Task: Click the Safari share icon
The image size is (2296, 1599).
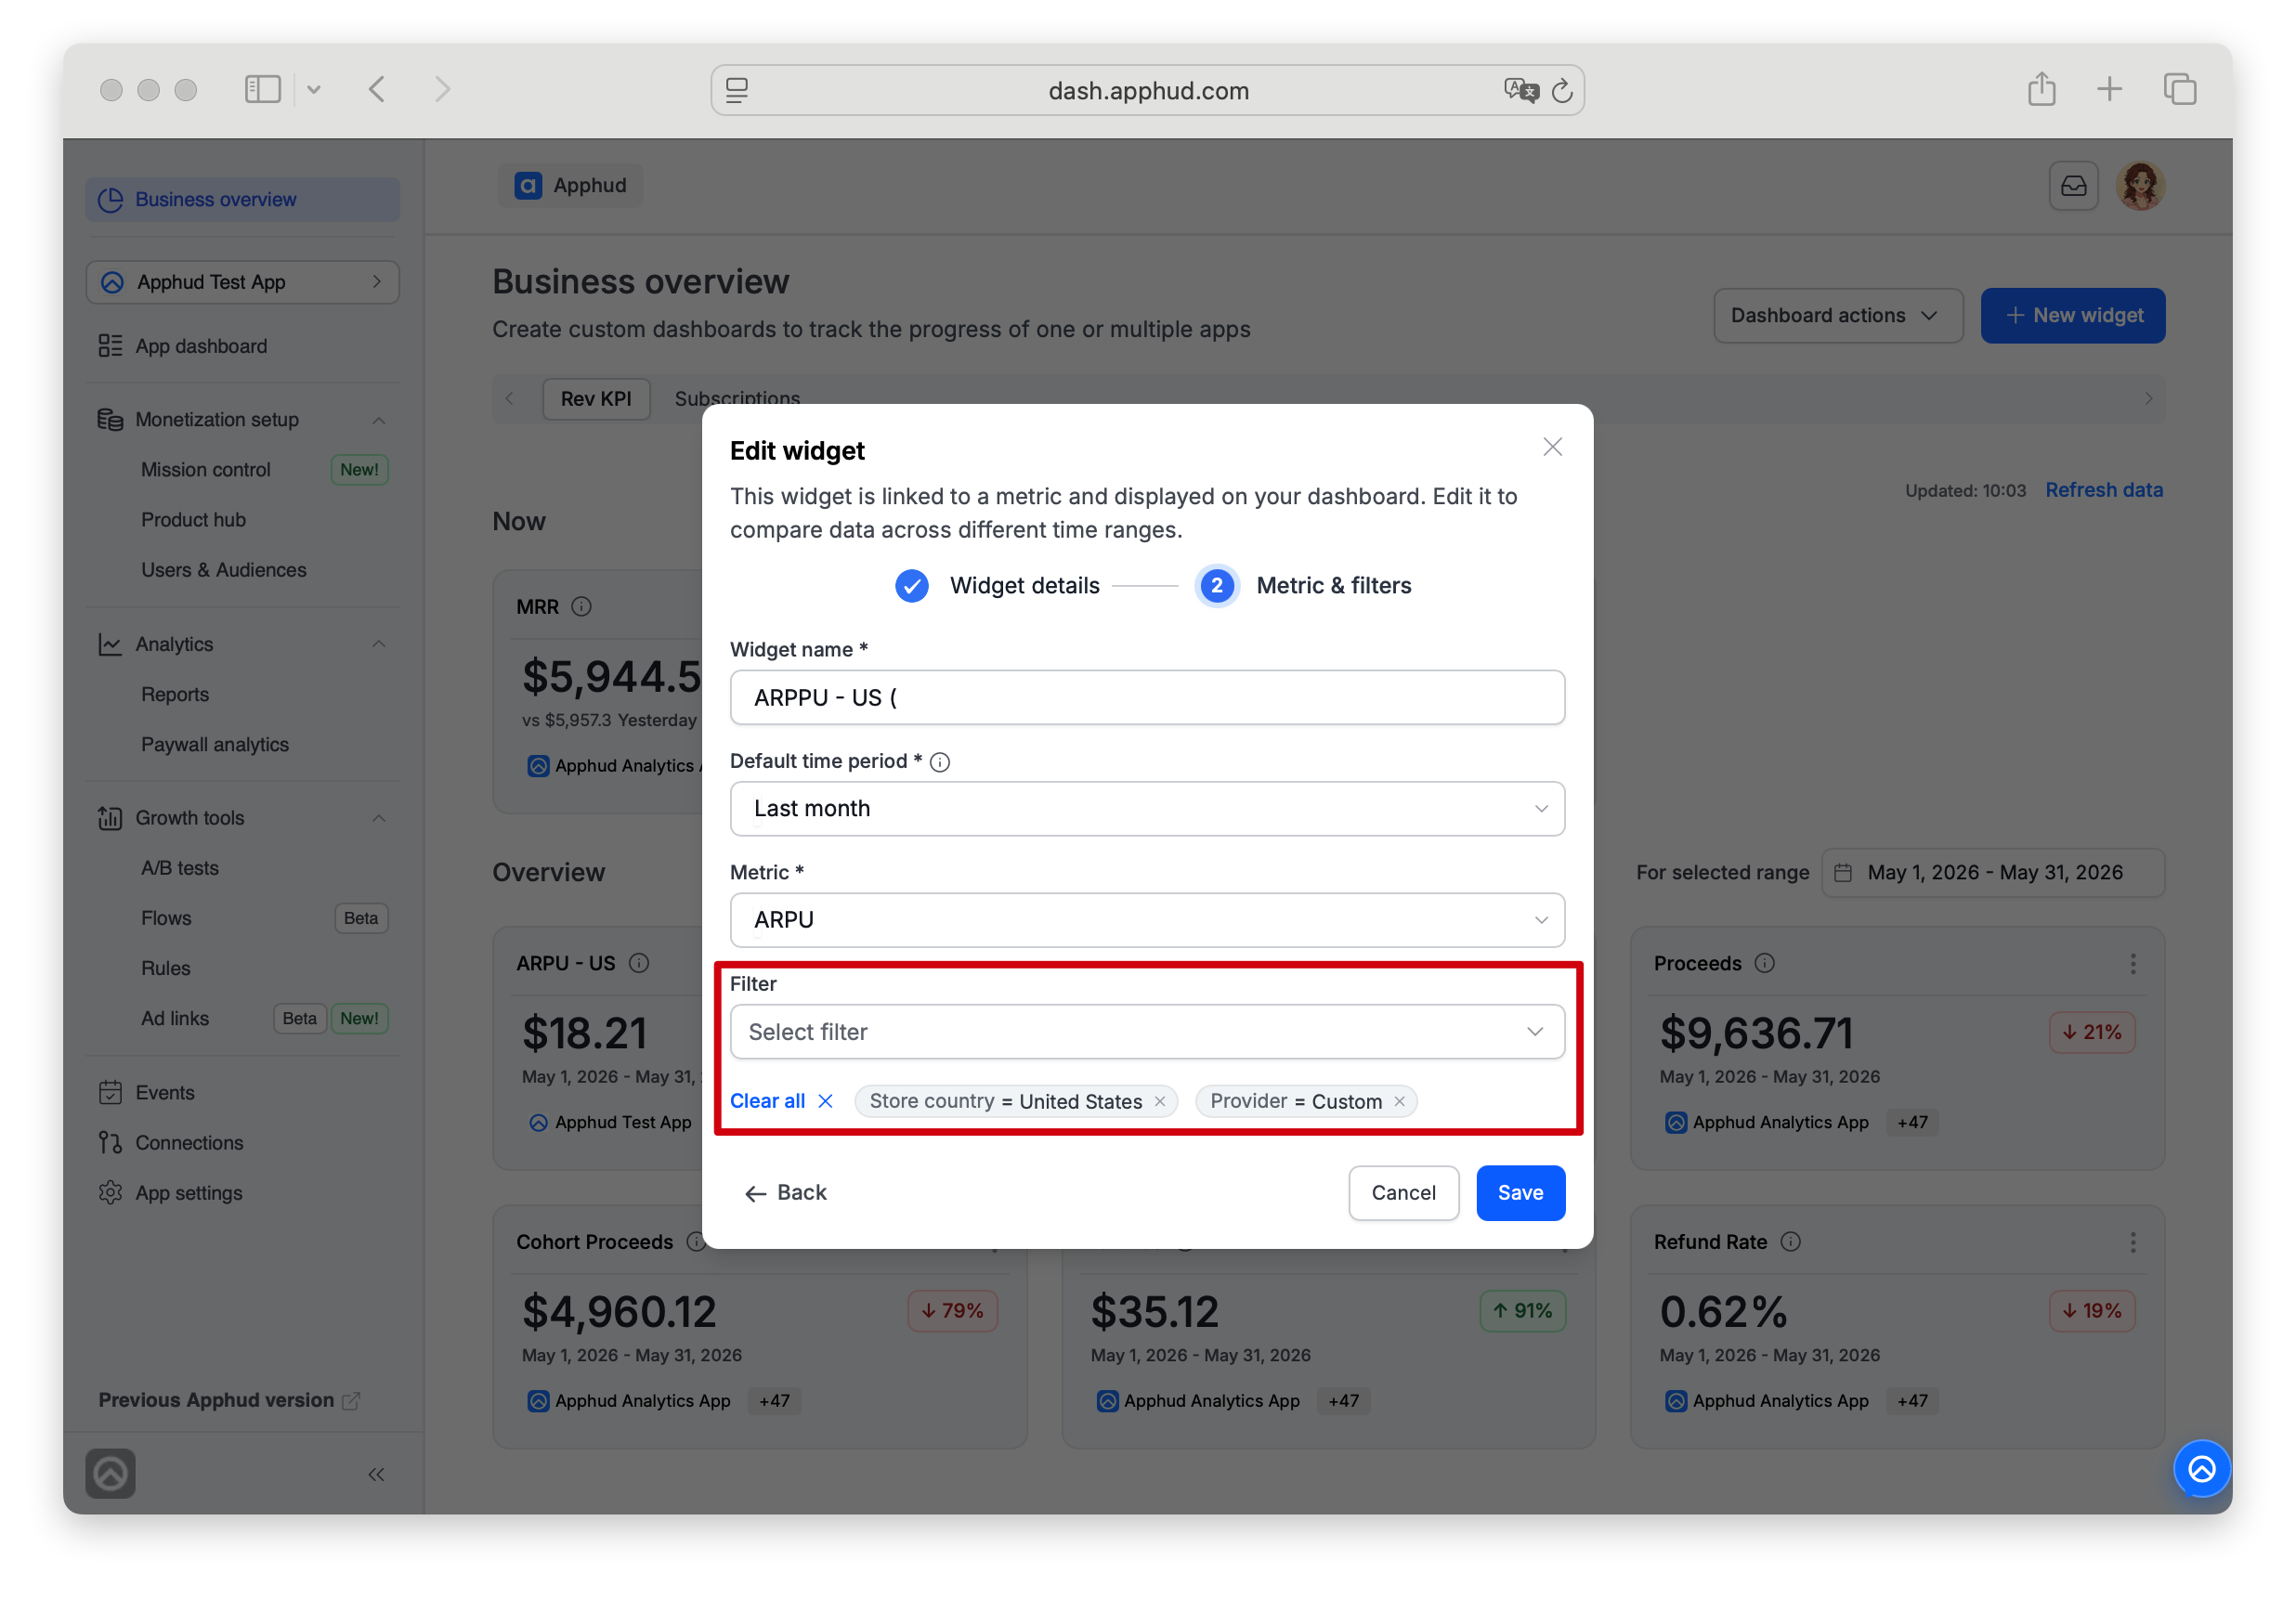Action: [2041, 89]
